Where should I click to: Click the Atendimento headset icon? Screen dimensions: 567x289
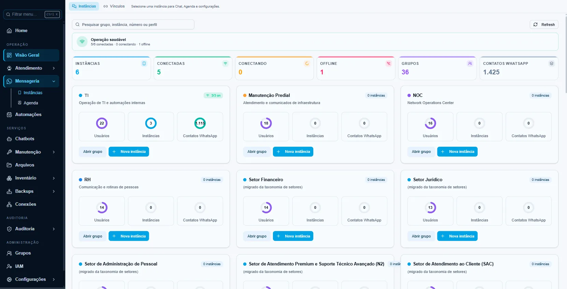(9, 68)
